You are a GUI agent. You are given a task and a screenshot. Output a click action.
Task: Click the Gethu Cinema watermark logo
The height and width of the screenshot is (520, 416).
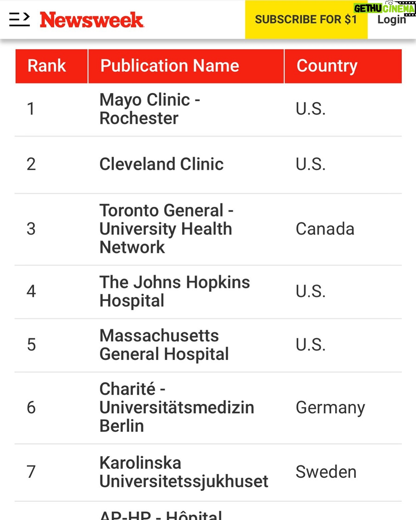[x=385, y=8]
